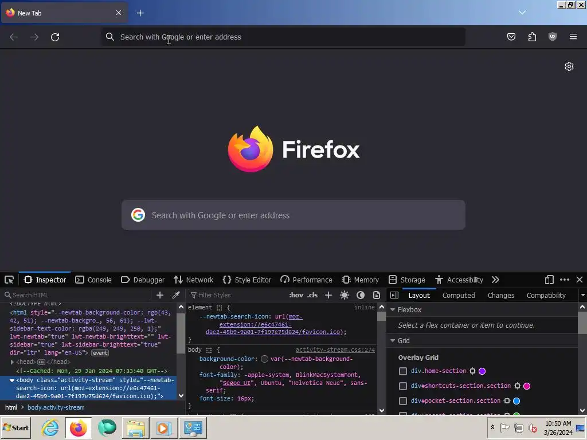The image size is (587, 440).
Task: Open new tab personalize gear
Action: pos(569,66)
